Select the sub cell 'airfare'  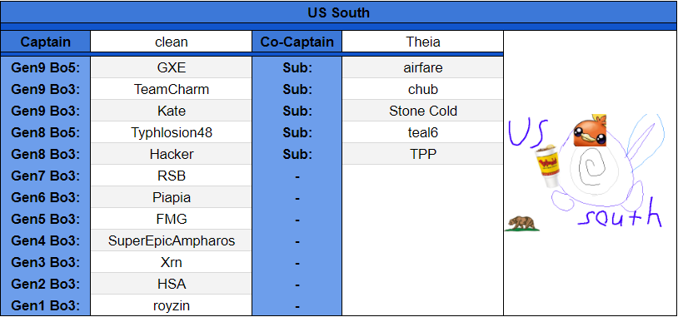tap(422, 67)
